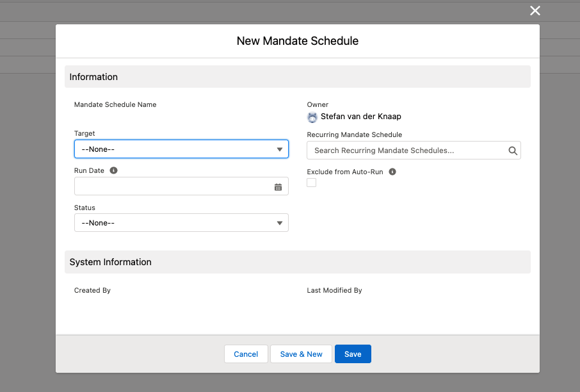The image size is (580, 392).
Task: Click the Target field dropdown arrow
Action: coord(280,149)
